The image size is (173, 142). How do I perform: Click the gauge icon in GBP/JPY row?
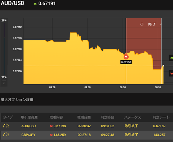tap(6, 135)
